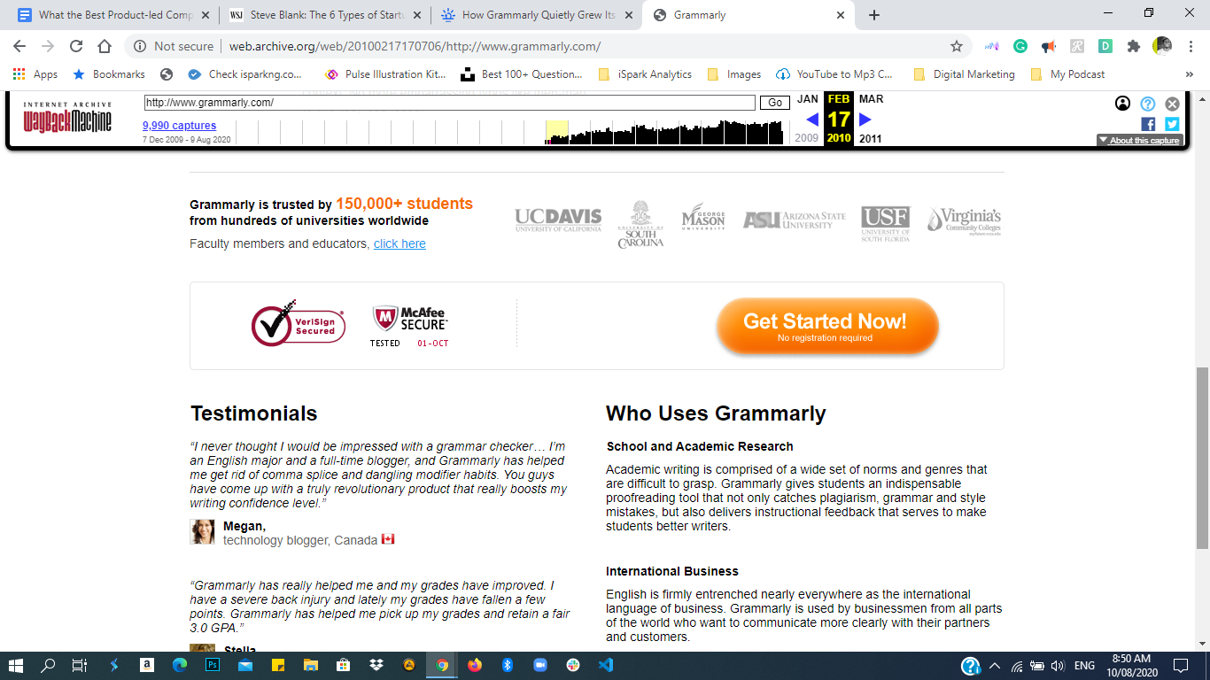This screenshot has height=680, width=1210.
Task: Open Wayback Machine user account icon
Action: point(1122,104)
